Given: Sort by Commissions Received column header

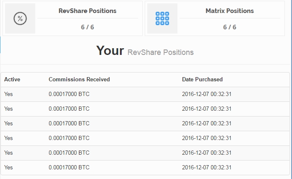Looking at the screenshot, I should (79, 79).
